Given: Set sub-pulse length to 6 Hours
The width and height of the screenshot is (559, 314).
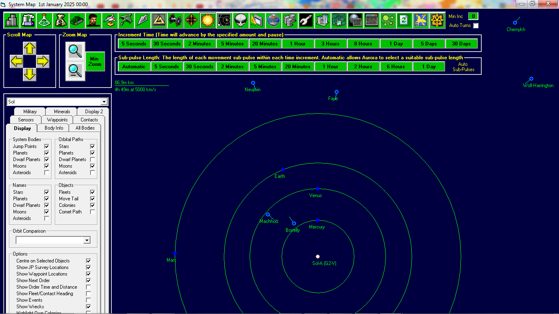Looking at the screenshot, I should pos(396,67).
